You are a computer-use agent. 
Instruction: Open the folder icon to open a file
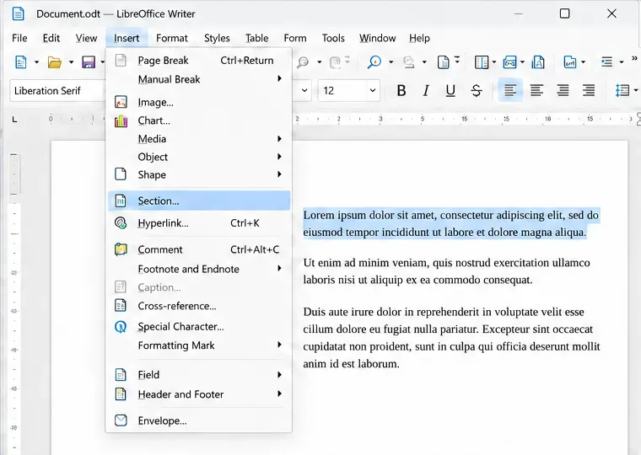[x=54, y=62]
